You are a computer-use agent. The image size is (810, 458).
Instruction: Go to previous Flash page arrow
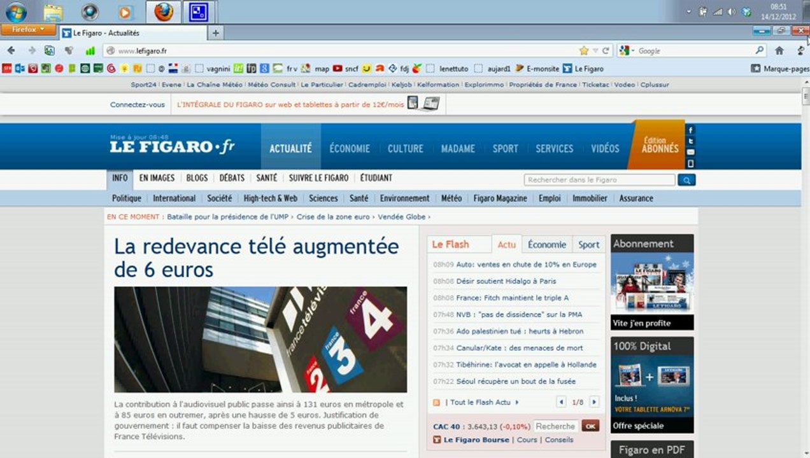coord(561,402)
